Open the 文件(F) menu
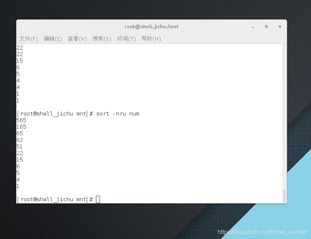This screenshot has width=311, height=239. click(x=28, y=38)
